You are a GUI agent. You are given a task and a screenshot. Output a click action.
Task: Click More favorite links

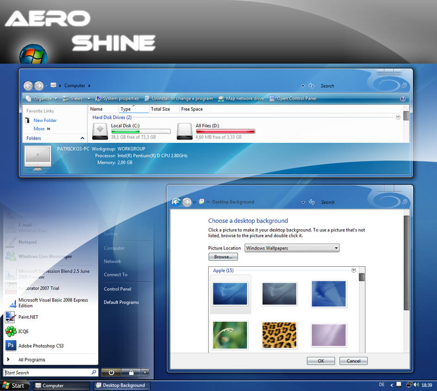42,128
